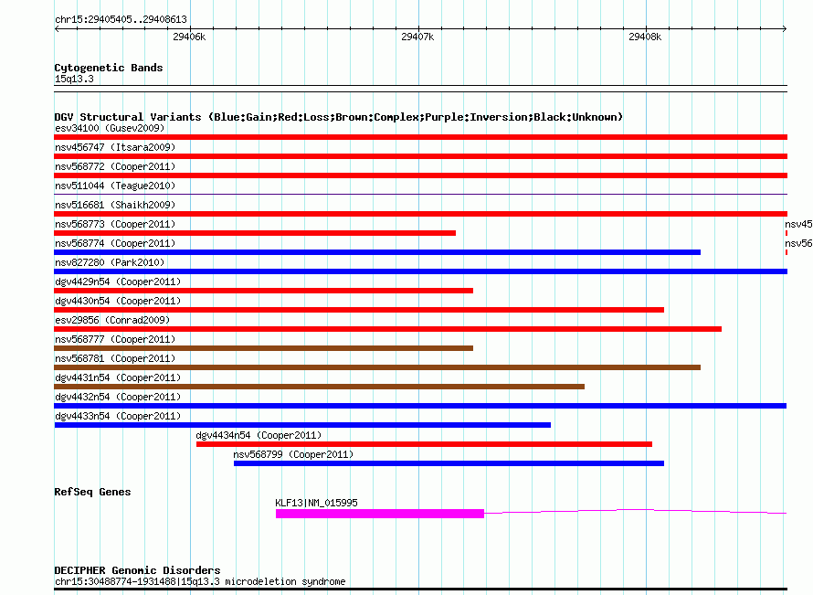Select the magenta KLF13 exon block
813x595 pixels.
click(379, 514)
